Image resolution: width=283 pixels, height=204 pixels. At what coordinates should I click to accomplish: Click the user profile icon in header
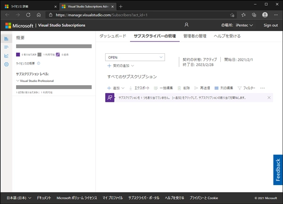(x=186, y=24)
